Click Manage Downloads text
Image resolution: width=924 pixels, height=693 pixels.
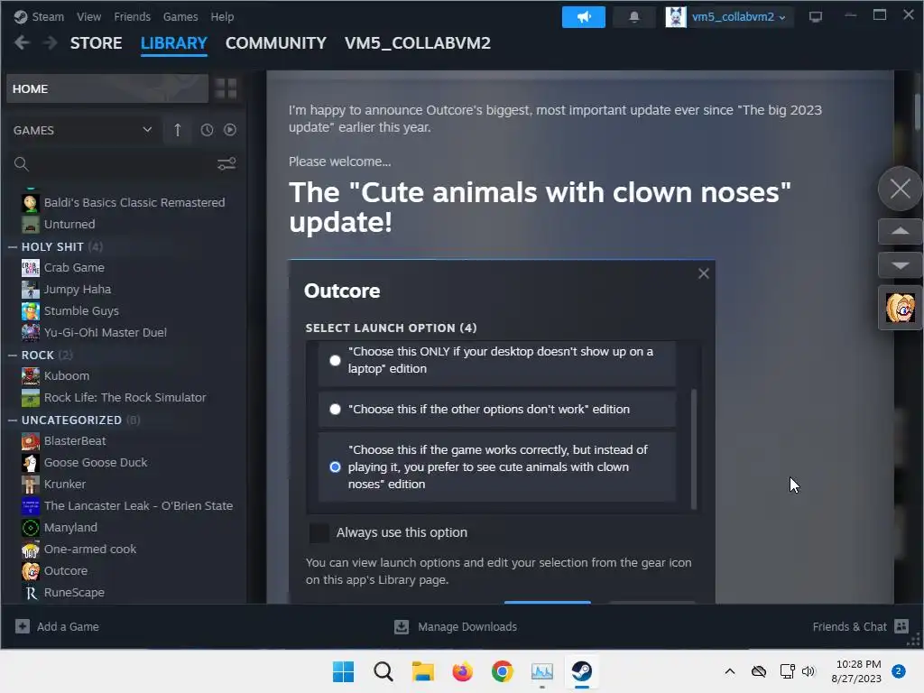pos(467,626)
